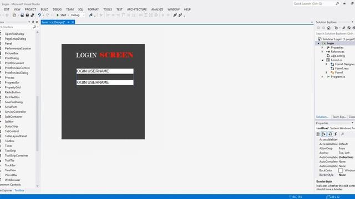Image resolution: width=355 pixels, height=199 pixels.
Task: Select RichTextBox in the Toolbox
Action: point(12,97)
